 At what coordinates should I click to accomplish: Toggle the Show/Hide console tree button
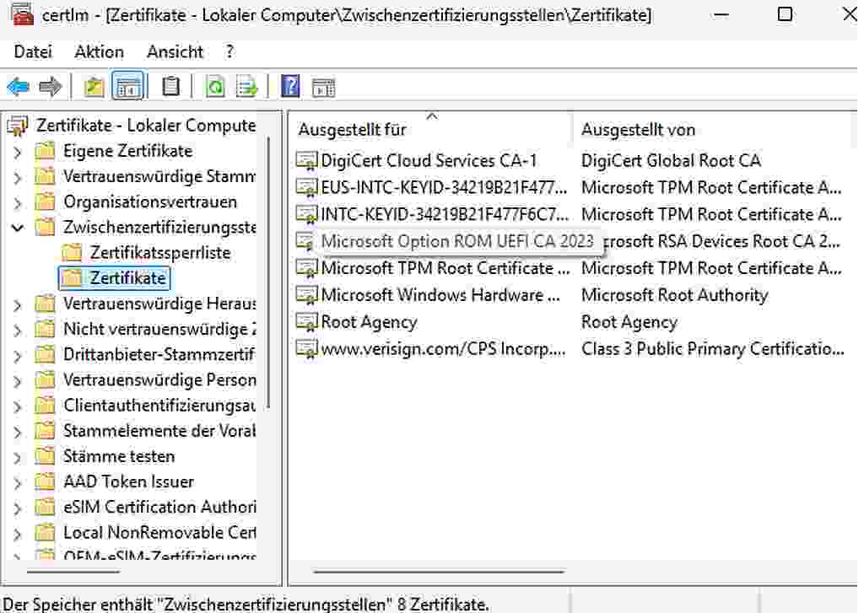pos(127,87)
